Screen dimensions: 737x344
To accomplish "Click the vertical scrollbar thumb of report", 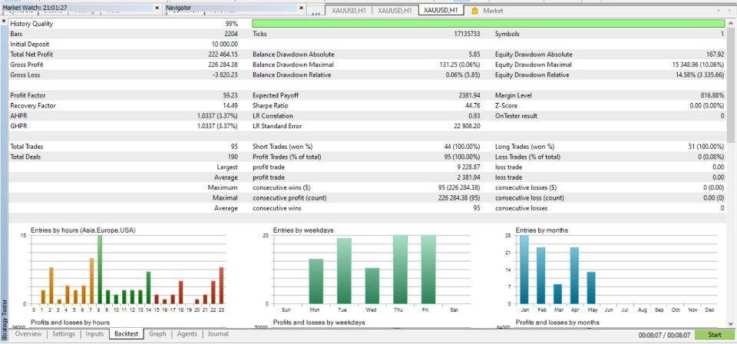I will (x=731, y=84).
